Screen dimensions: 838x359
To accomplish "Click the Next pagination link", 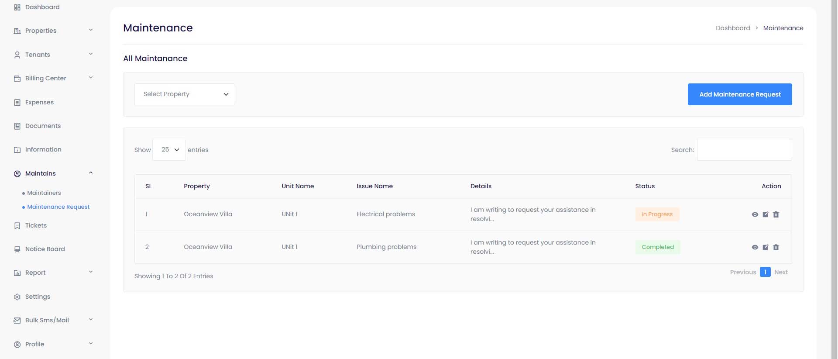I will pos(781,272).
